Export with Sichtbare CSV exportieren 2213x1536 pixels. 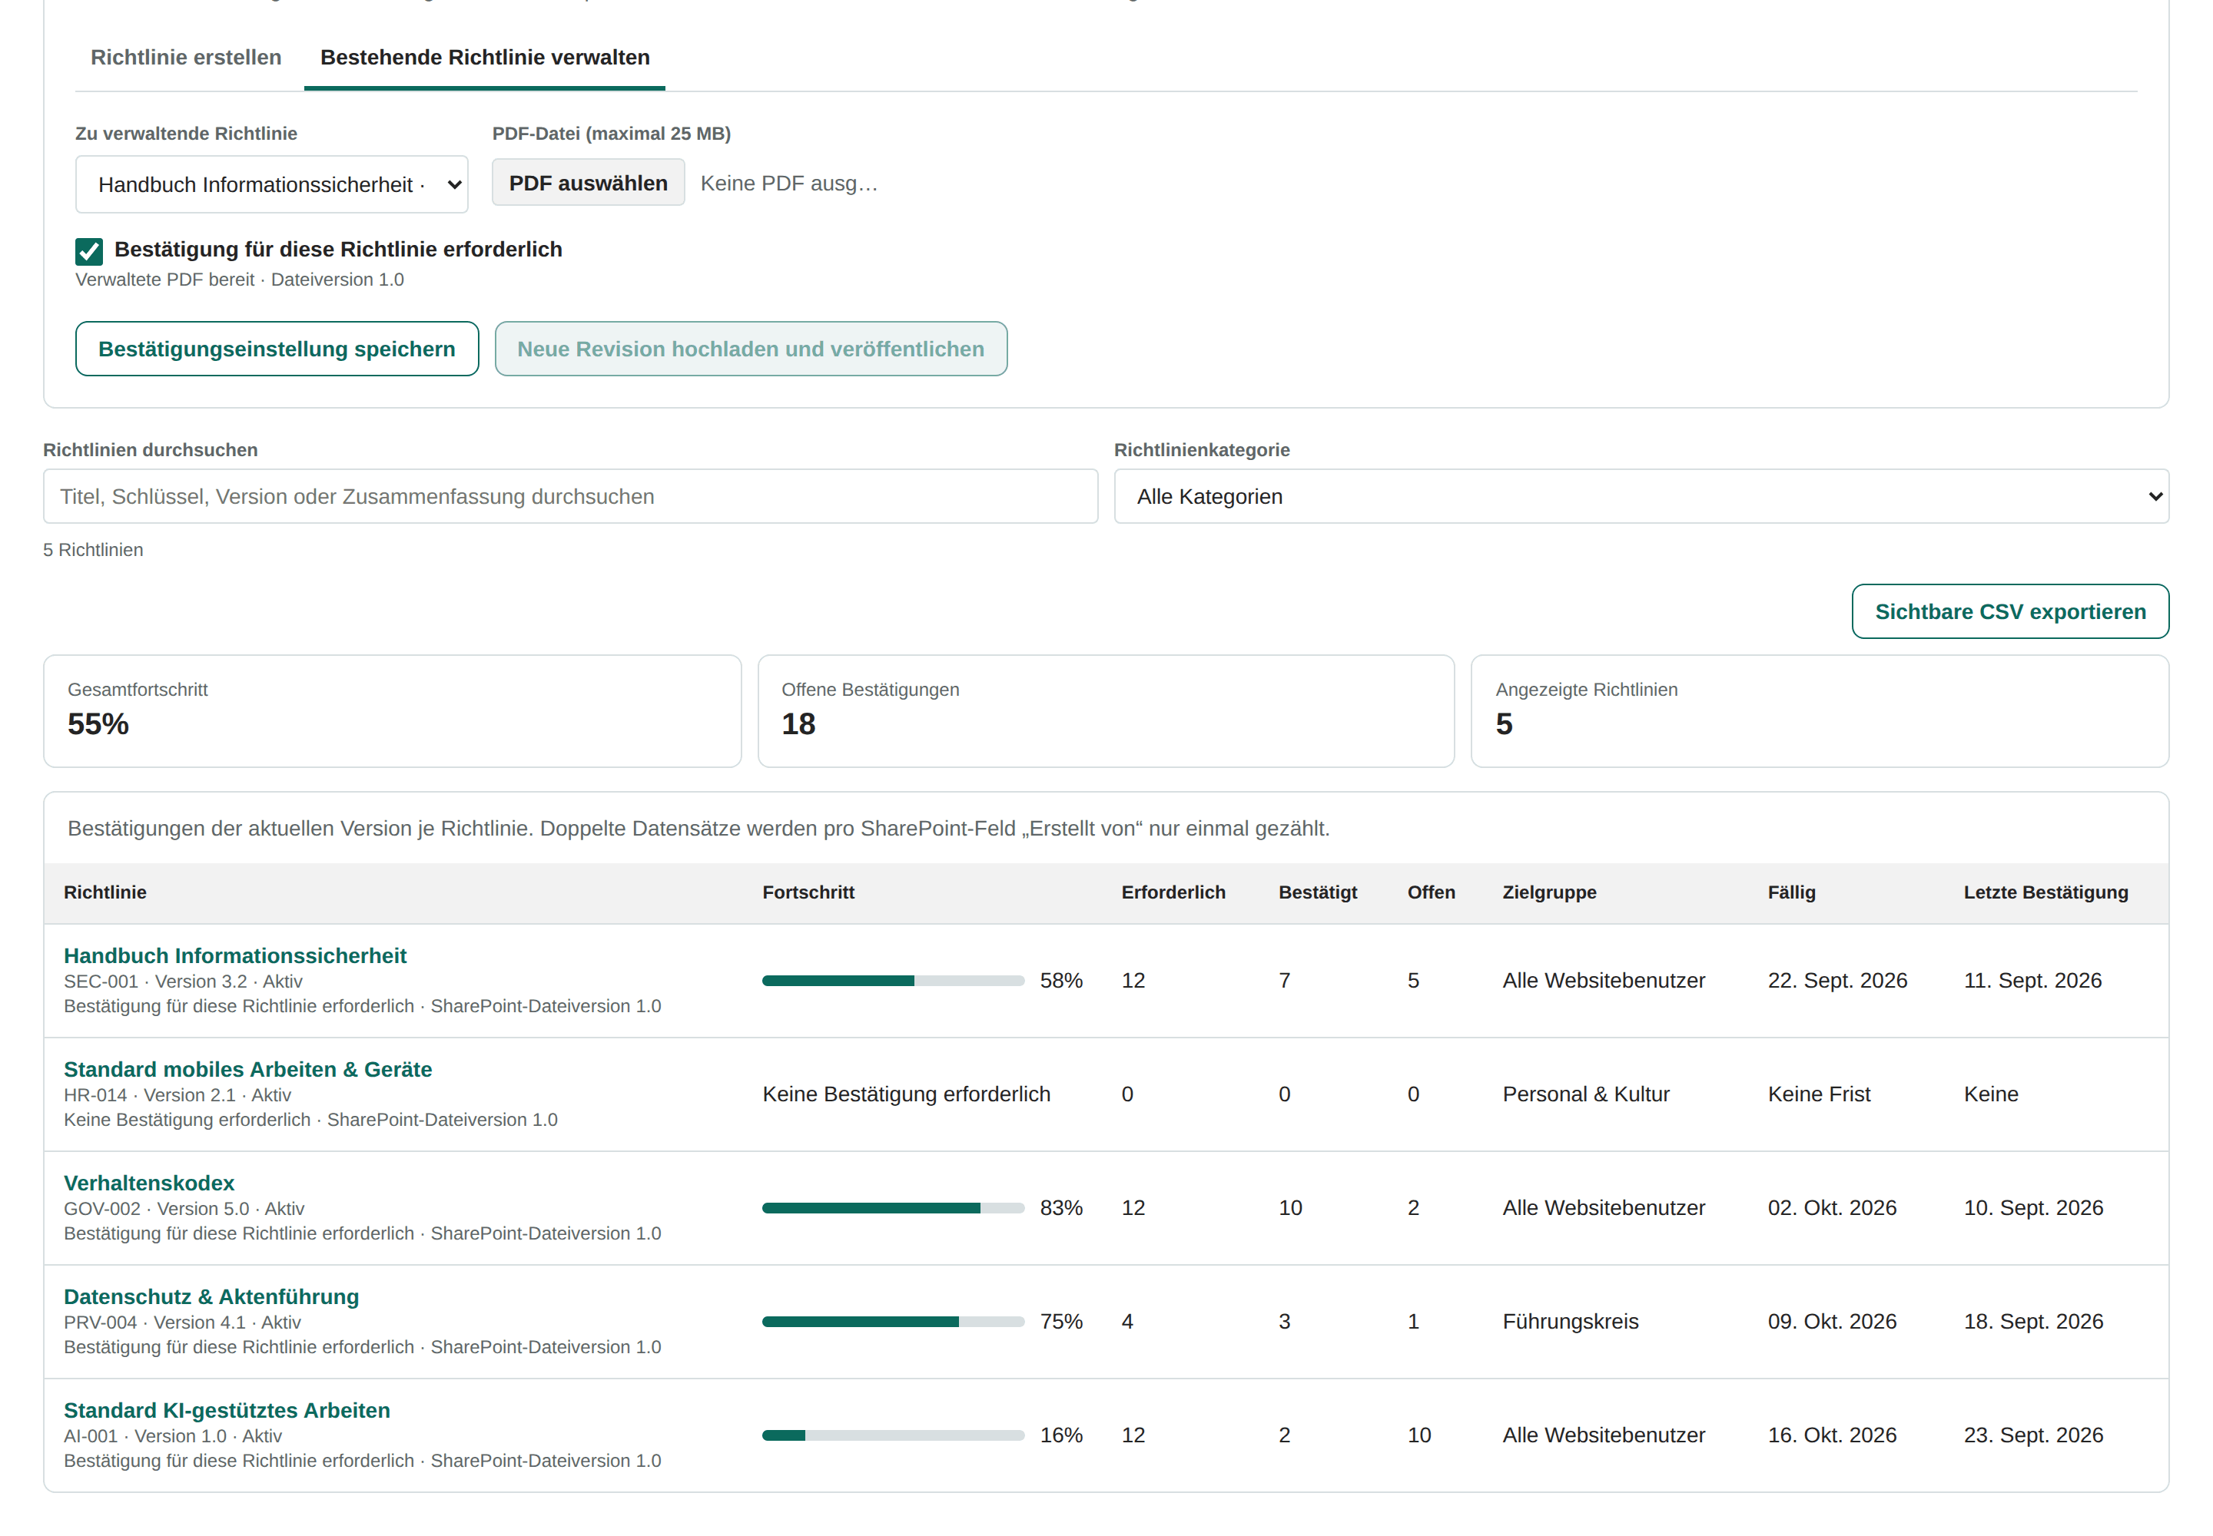[2010, 612]
